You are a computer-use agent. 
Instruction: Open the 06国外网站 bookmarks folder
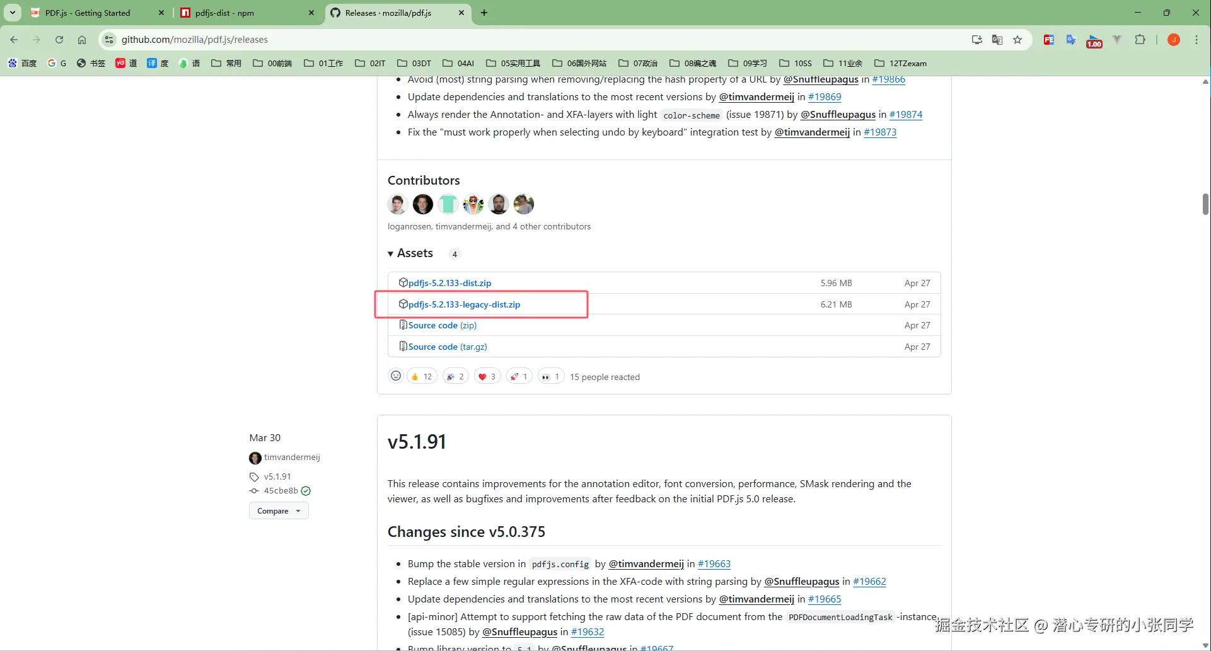tap(579, 63)
